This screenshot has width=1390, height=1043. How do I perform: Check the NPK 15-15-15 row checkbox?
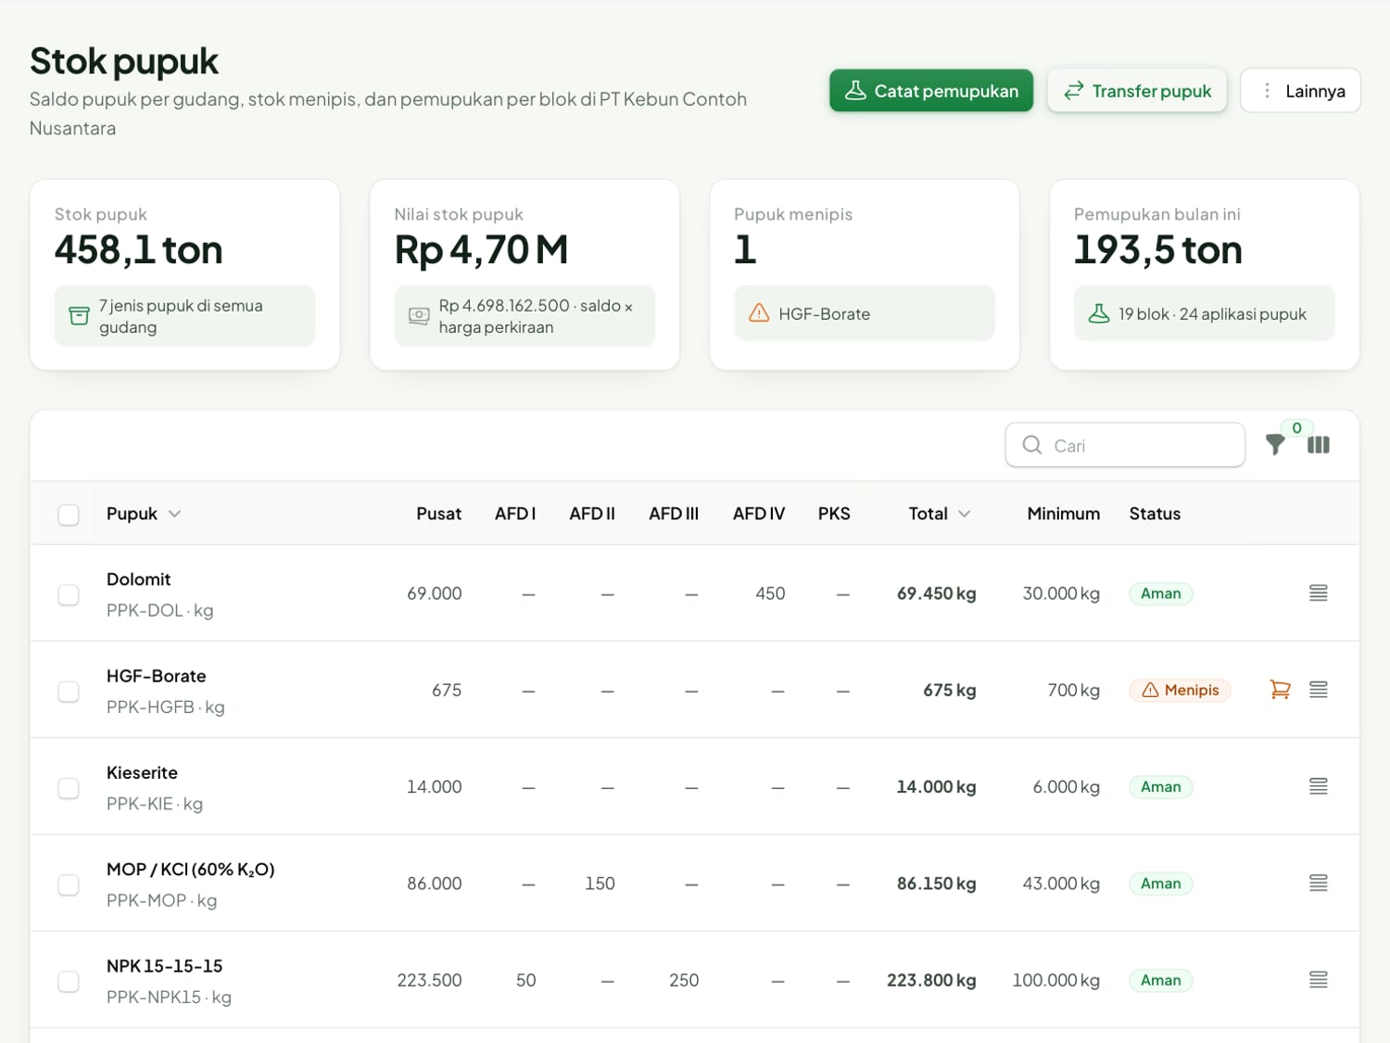click(69, 981)
